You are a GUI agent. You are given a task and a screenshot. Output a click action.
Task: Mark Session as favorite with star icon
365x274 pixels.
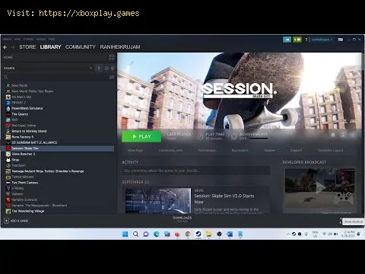353,135
